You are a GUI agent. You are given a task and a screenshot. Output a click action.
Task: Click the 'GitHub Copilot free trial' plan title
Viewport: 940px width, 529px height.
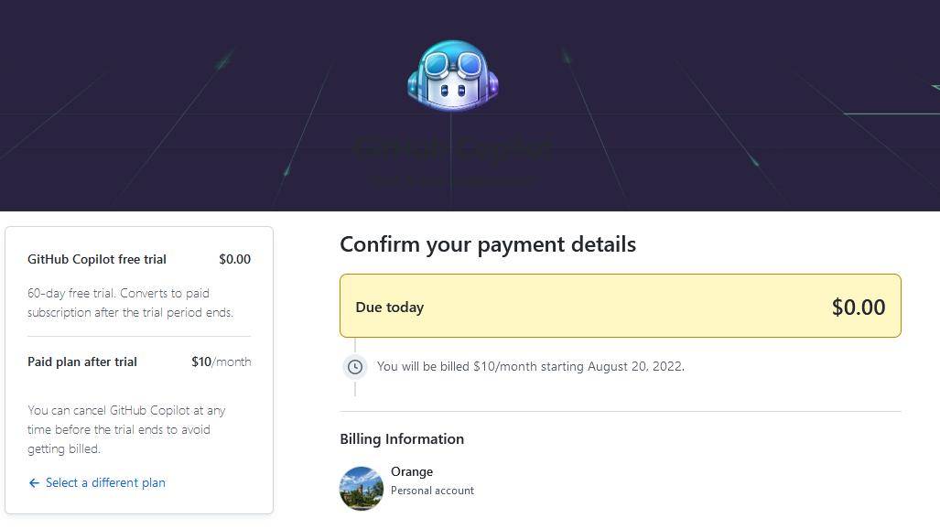[x=96, y=259]
